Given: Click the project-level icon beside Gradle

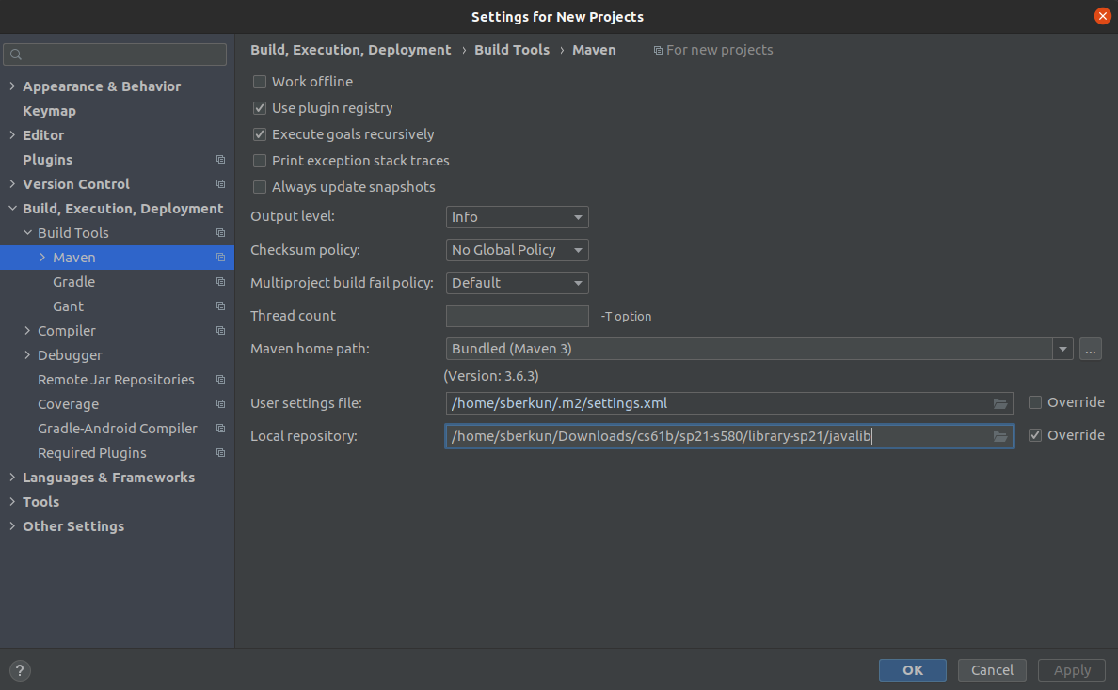Looking at the screenshot, I should (221, 282).
